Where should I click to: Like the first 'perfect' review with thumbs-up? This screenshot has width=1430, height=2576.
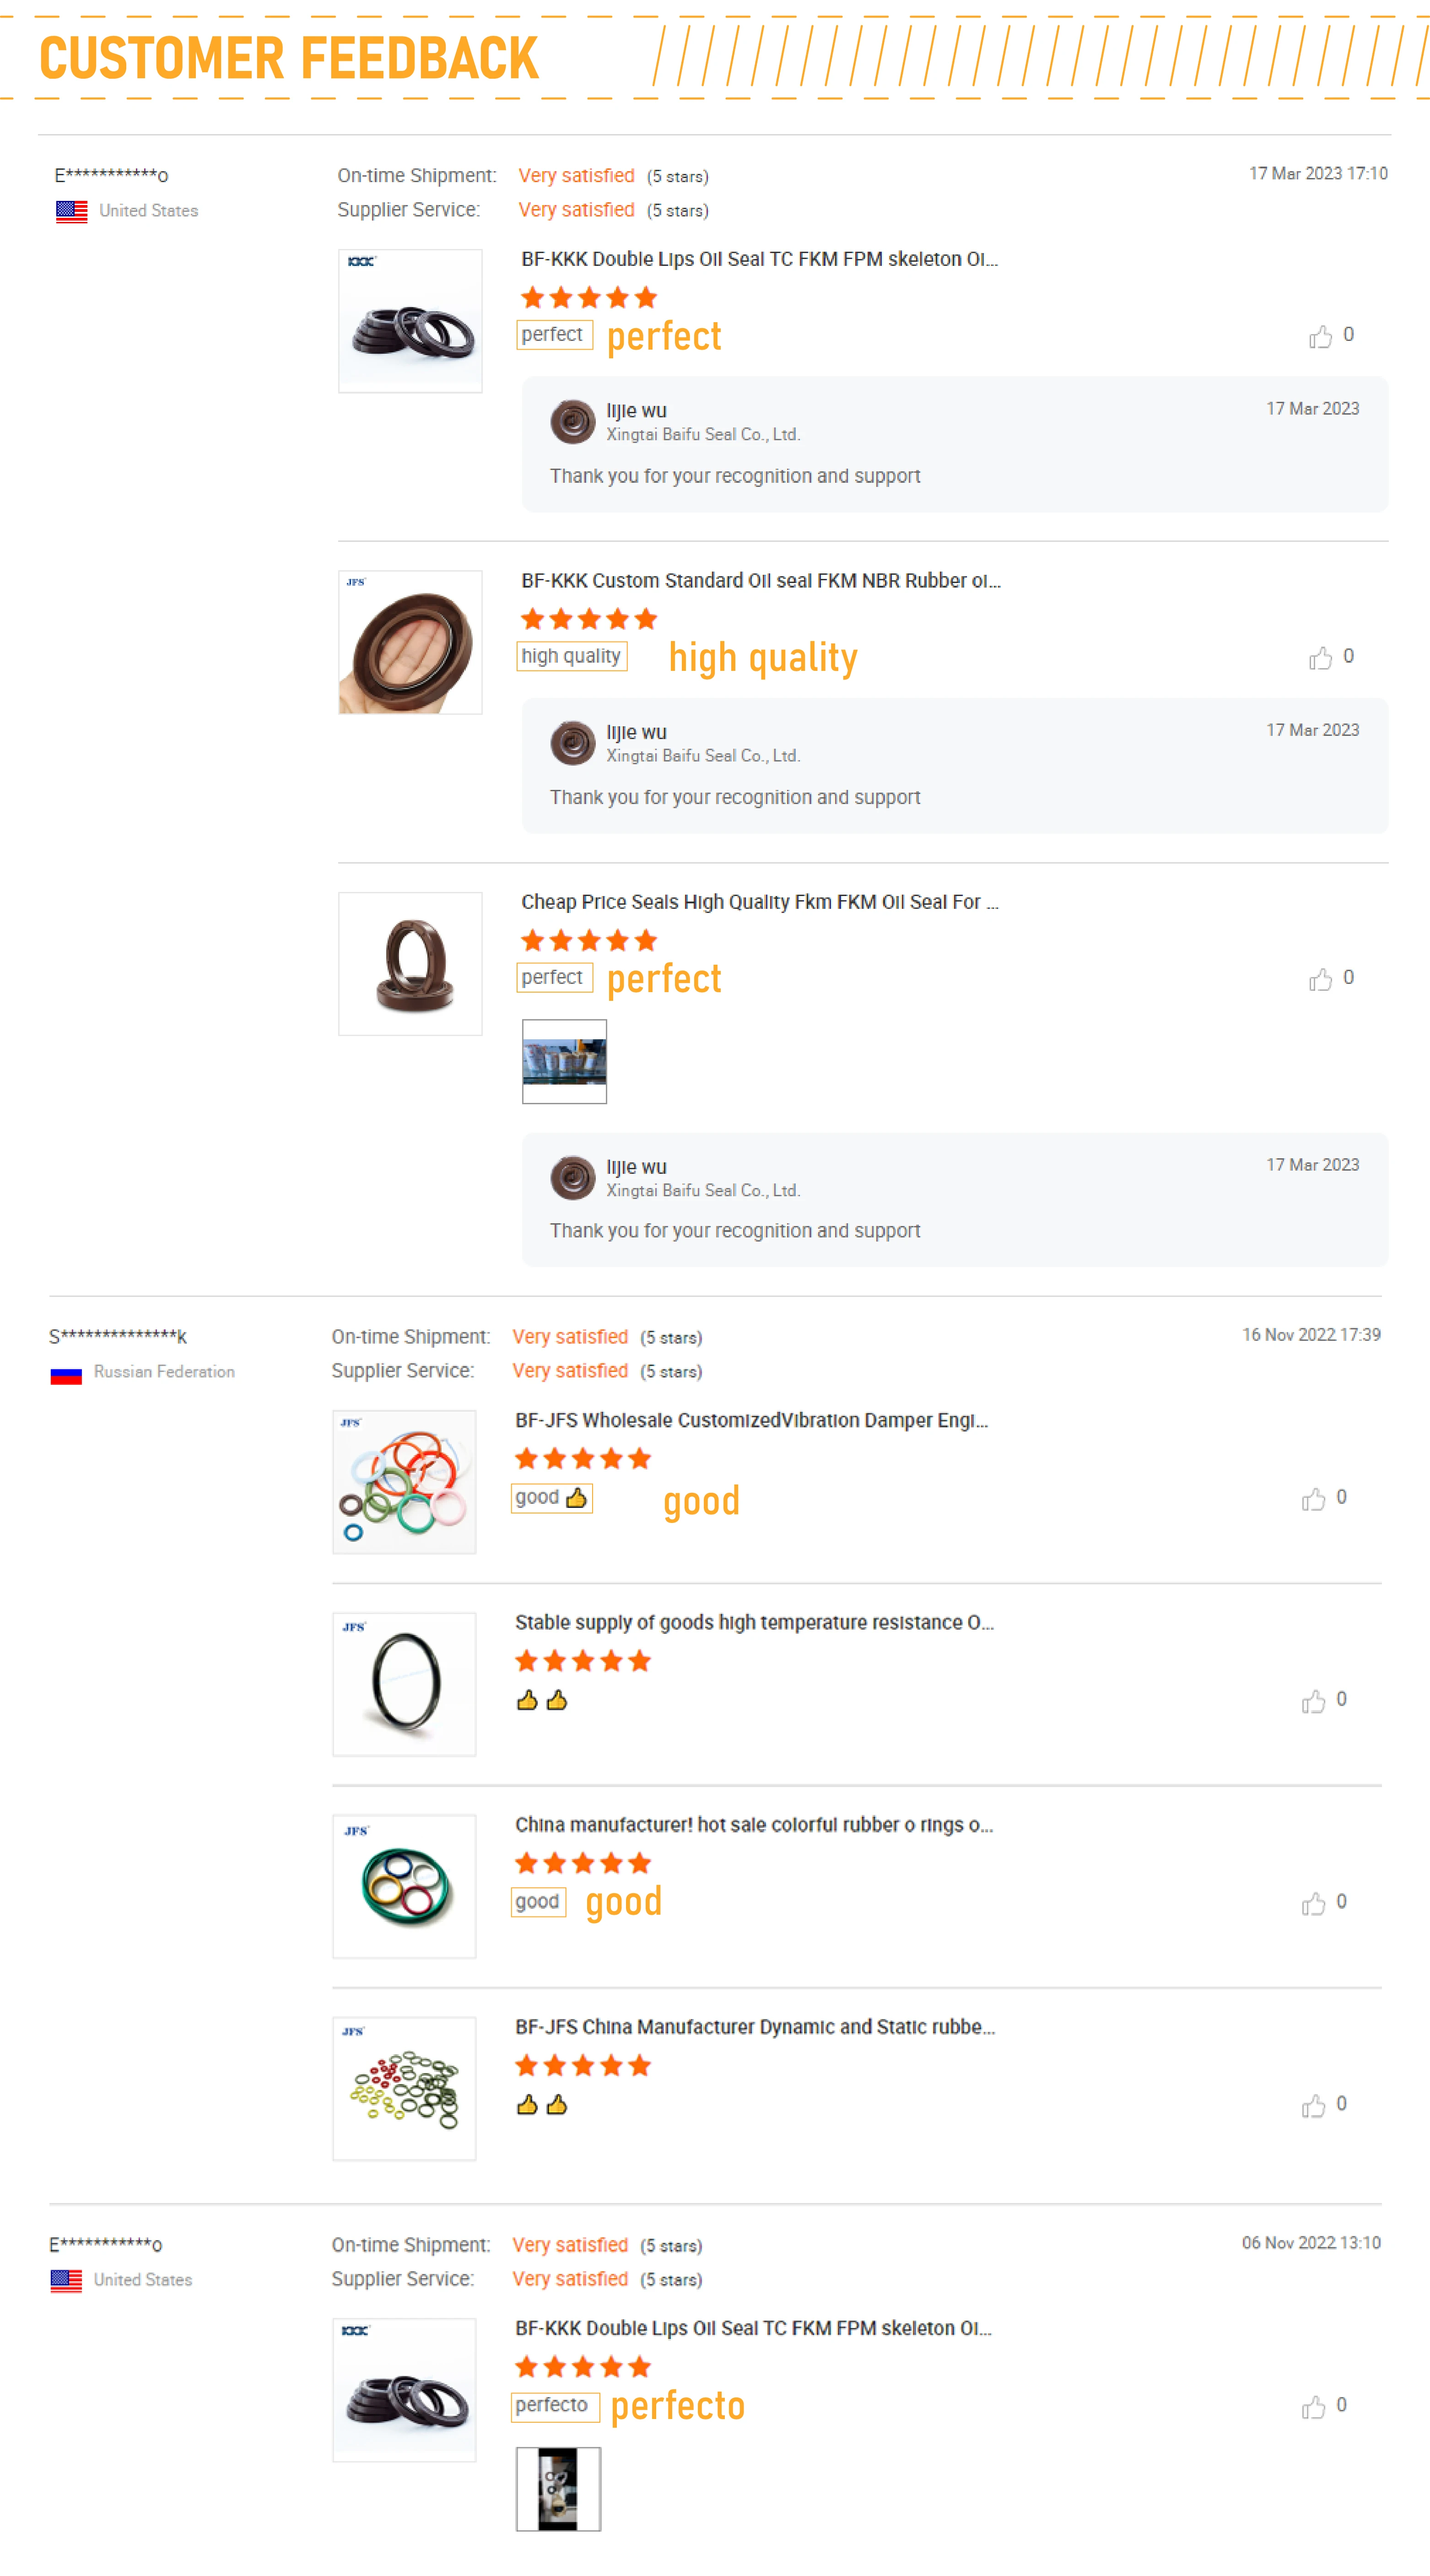pos(1320,337)
